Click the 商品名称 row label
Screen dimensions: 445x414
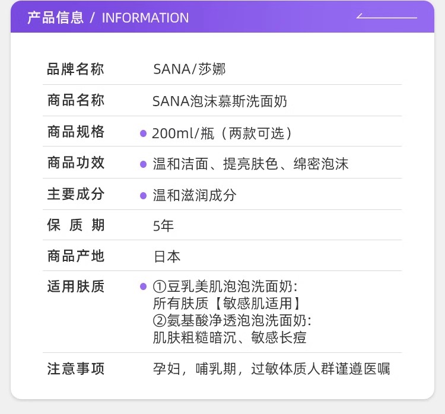(x=75, y=100)
